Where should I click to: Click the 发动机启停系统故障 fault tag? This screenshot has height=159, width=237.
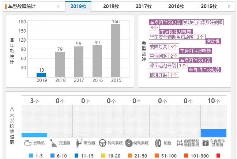(x=203, y=22)
